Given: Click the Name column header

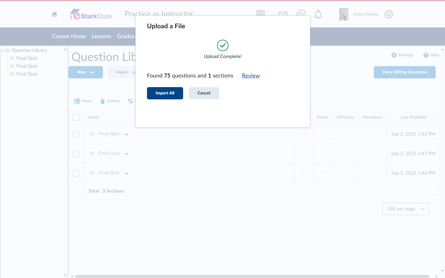Looking at the screenshot, I should (x=94, y=117).
